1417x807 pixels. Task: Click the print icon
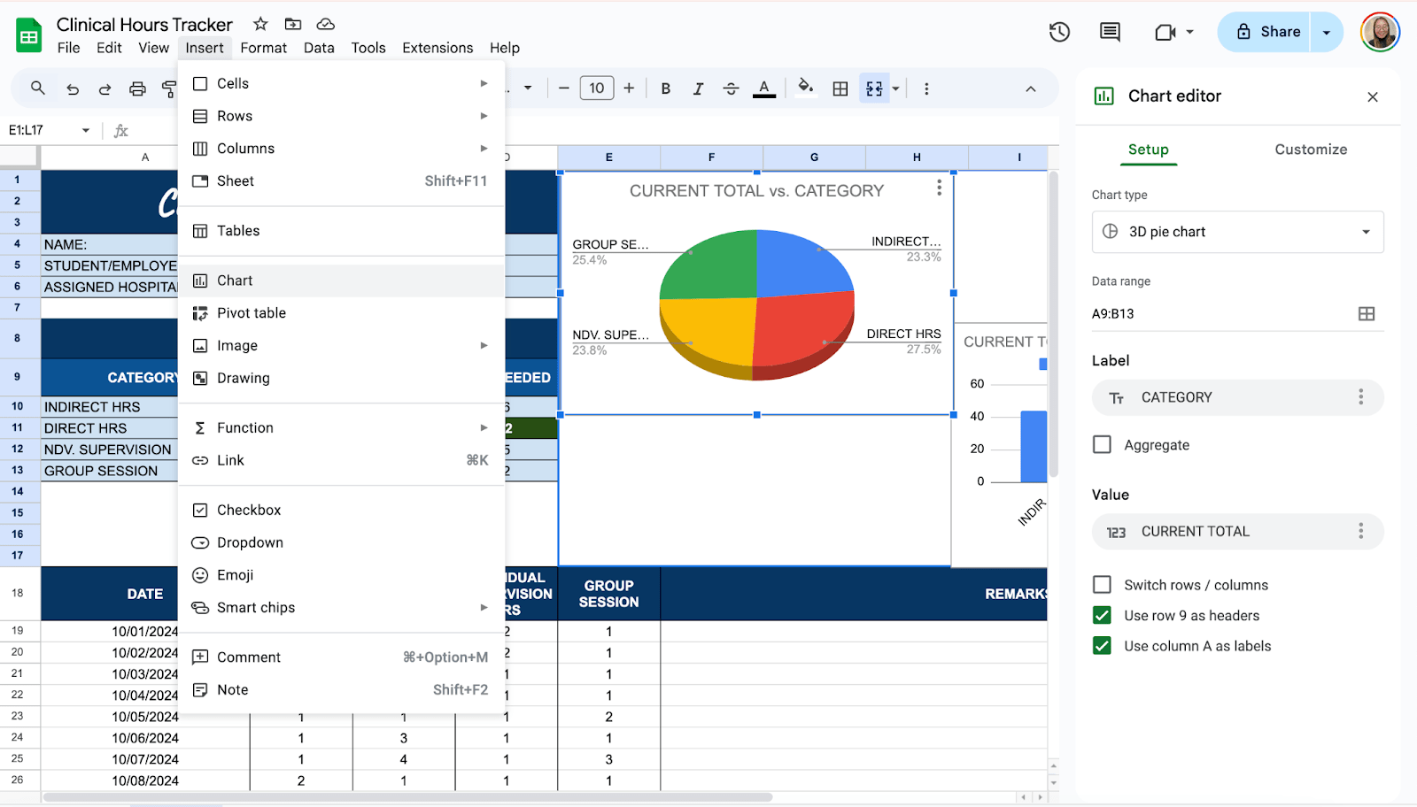(137, 88)
